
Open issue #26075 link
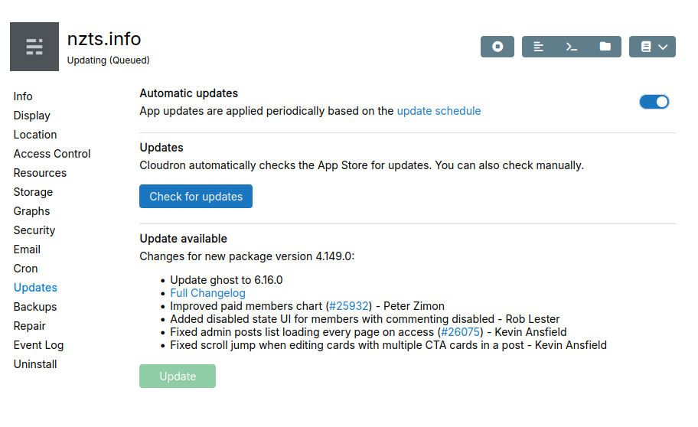461,332
